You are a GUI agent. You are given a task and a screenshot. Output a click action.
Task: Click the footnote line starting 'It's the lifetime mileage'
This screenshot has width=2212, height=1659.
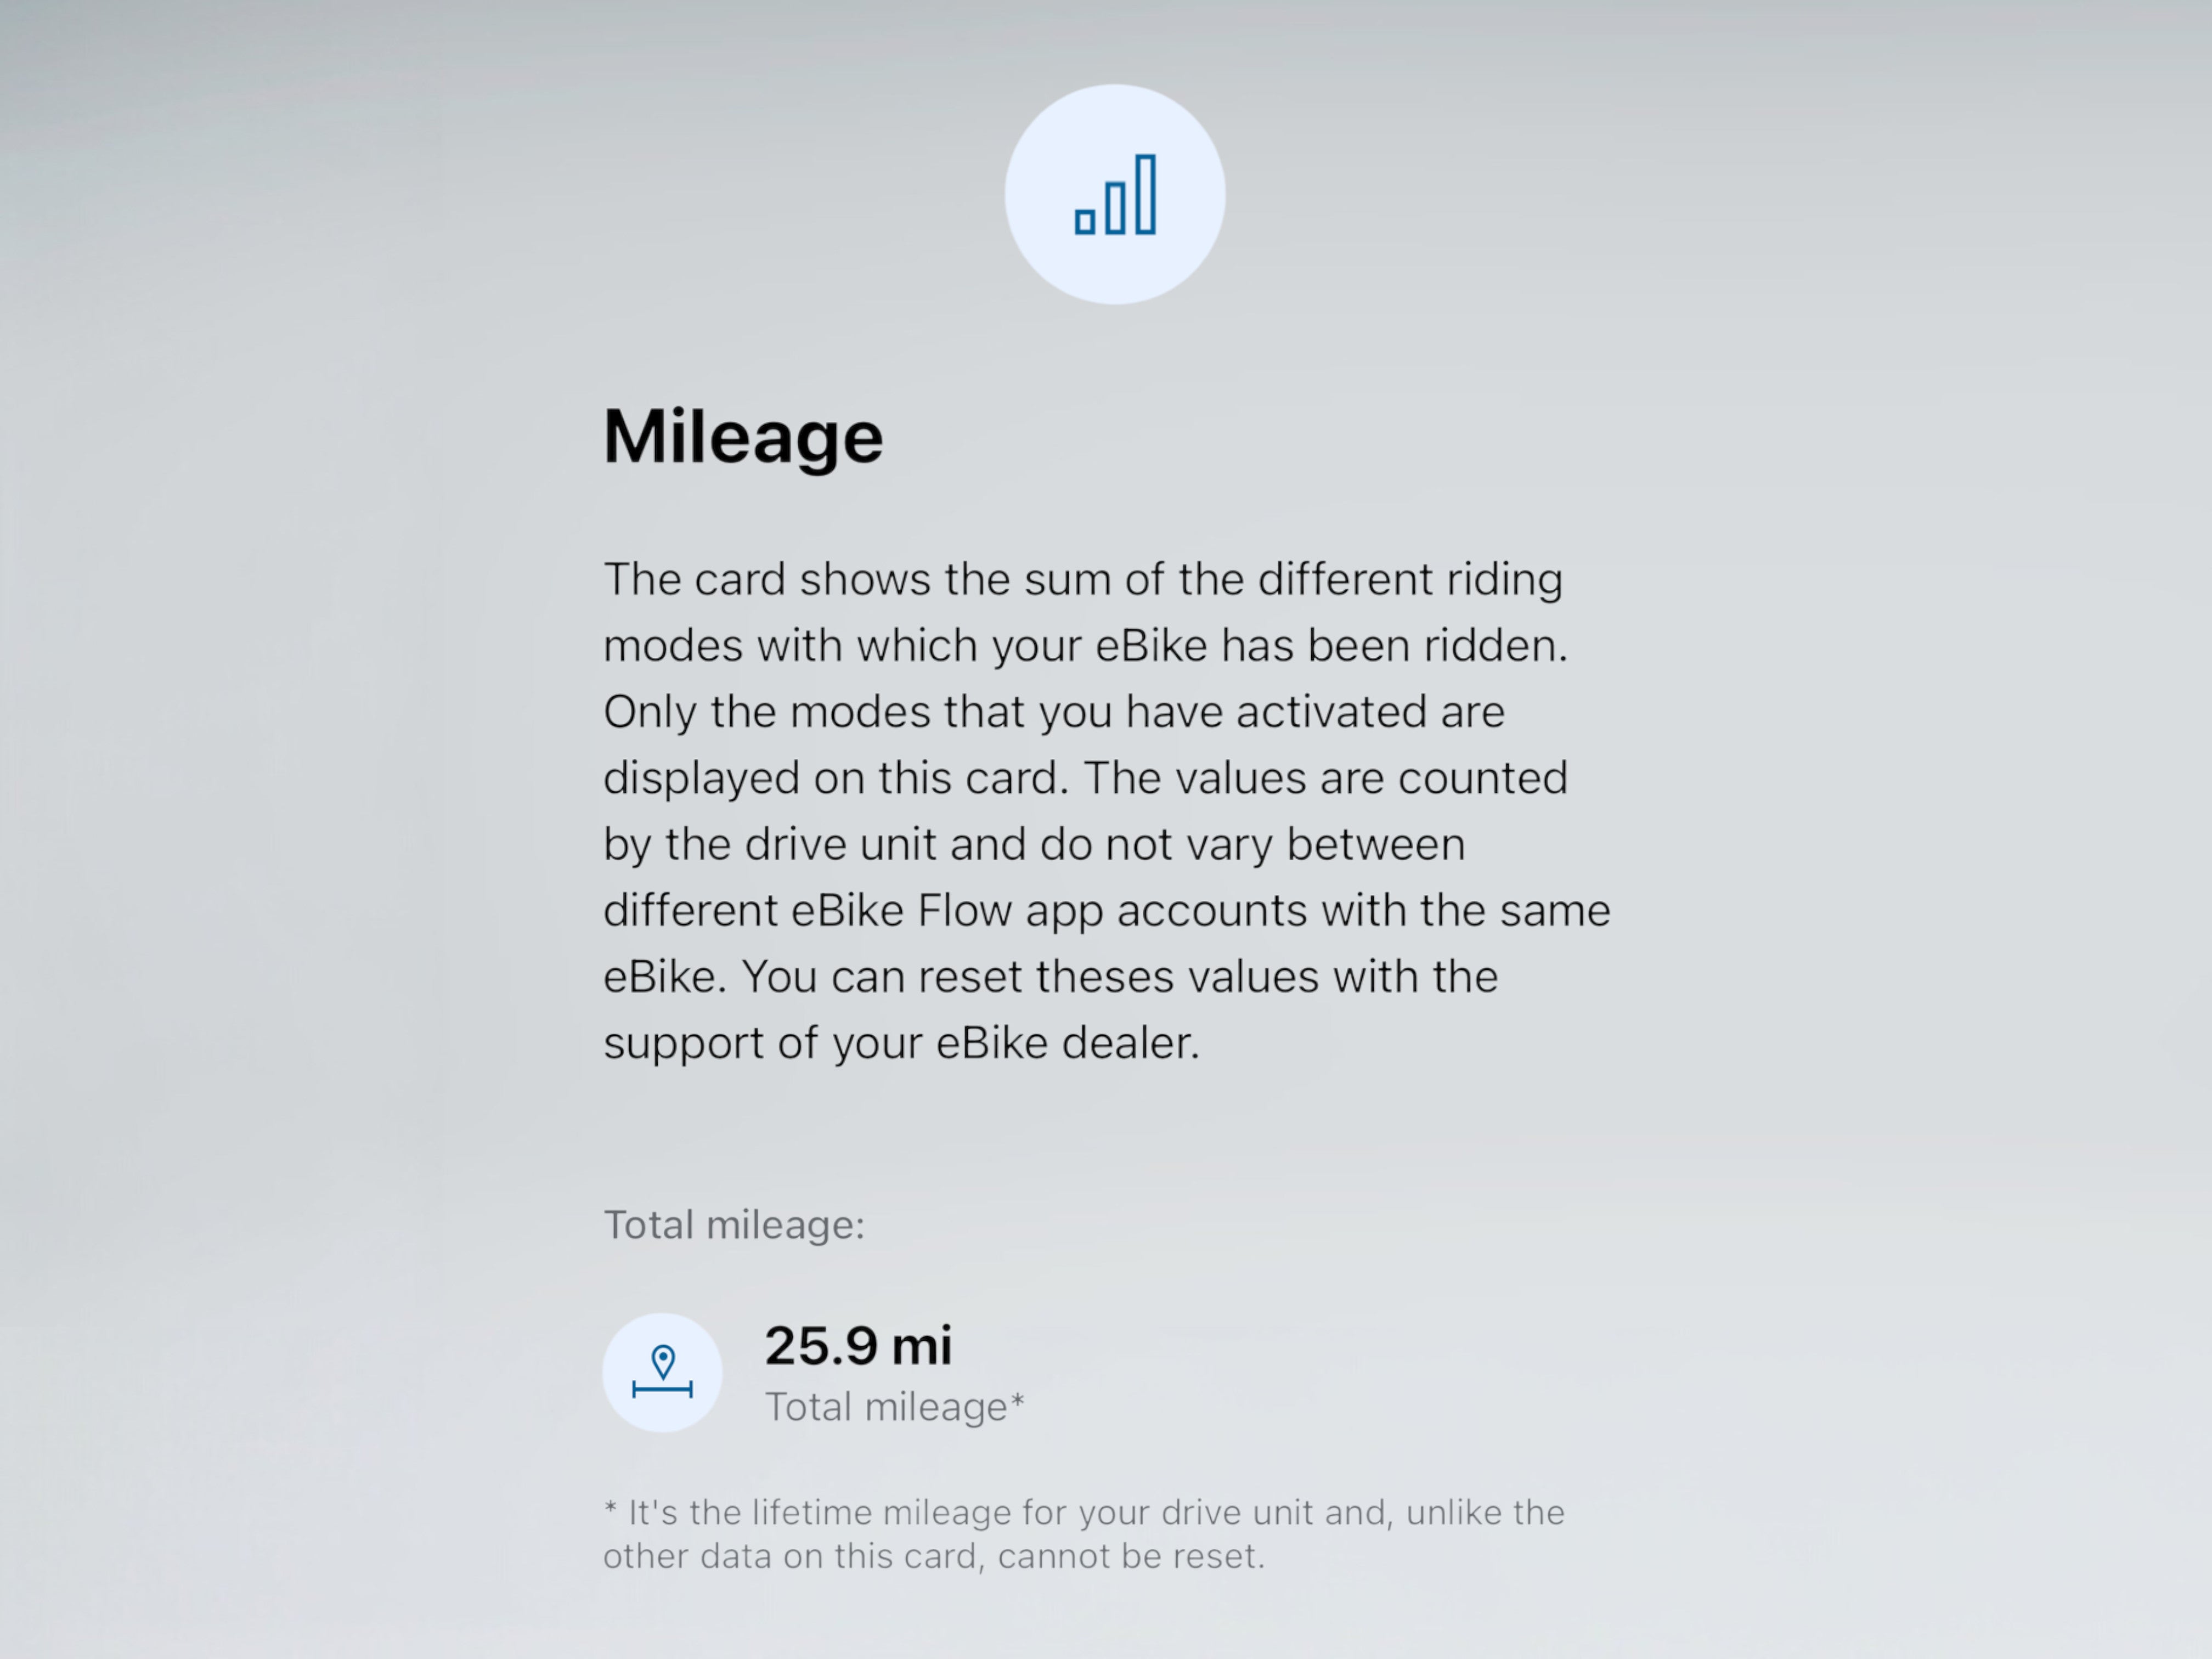[1084, 1512]
